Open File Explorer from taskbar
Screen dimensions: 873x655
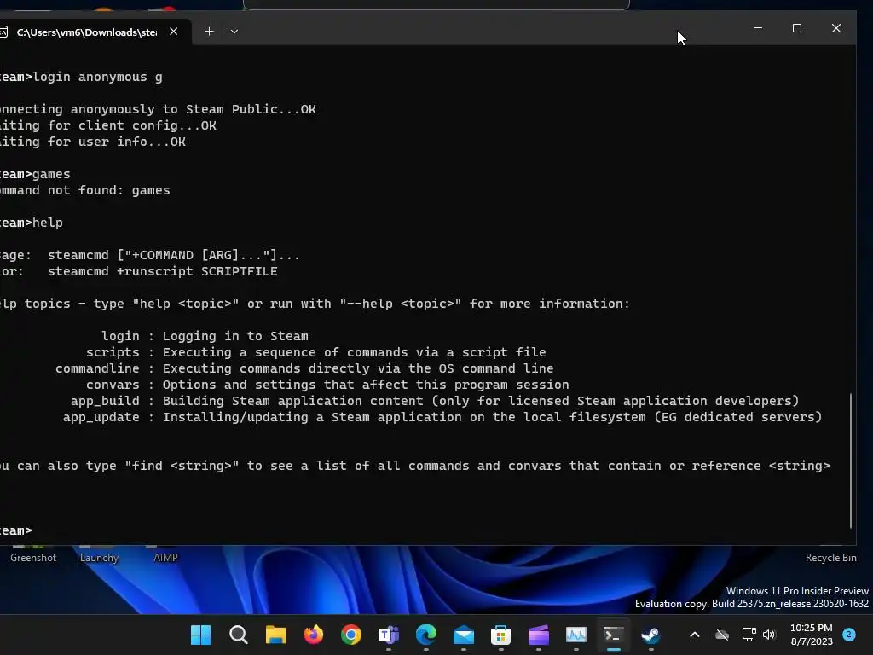point(276,635)
